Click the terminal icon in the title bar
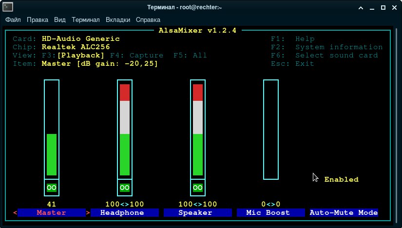Image resolution: width=402 pixels, height=228 pixels. pos(8,7)
